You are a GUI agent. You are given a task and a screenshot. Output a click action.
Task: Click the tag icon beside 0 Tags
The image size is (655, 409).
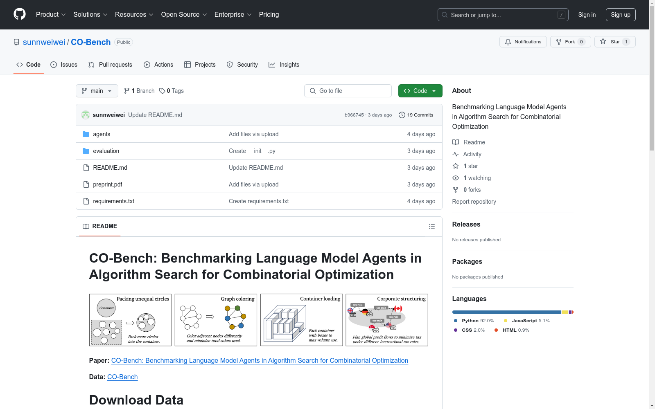[x=162, y=91]
